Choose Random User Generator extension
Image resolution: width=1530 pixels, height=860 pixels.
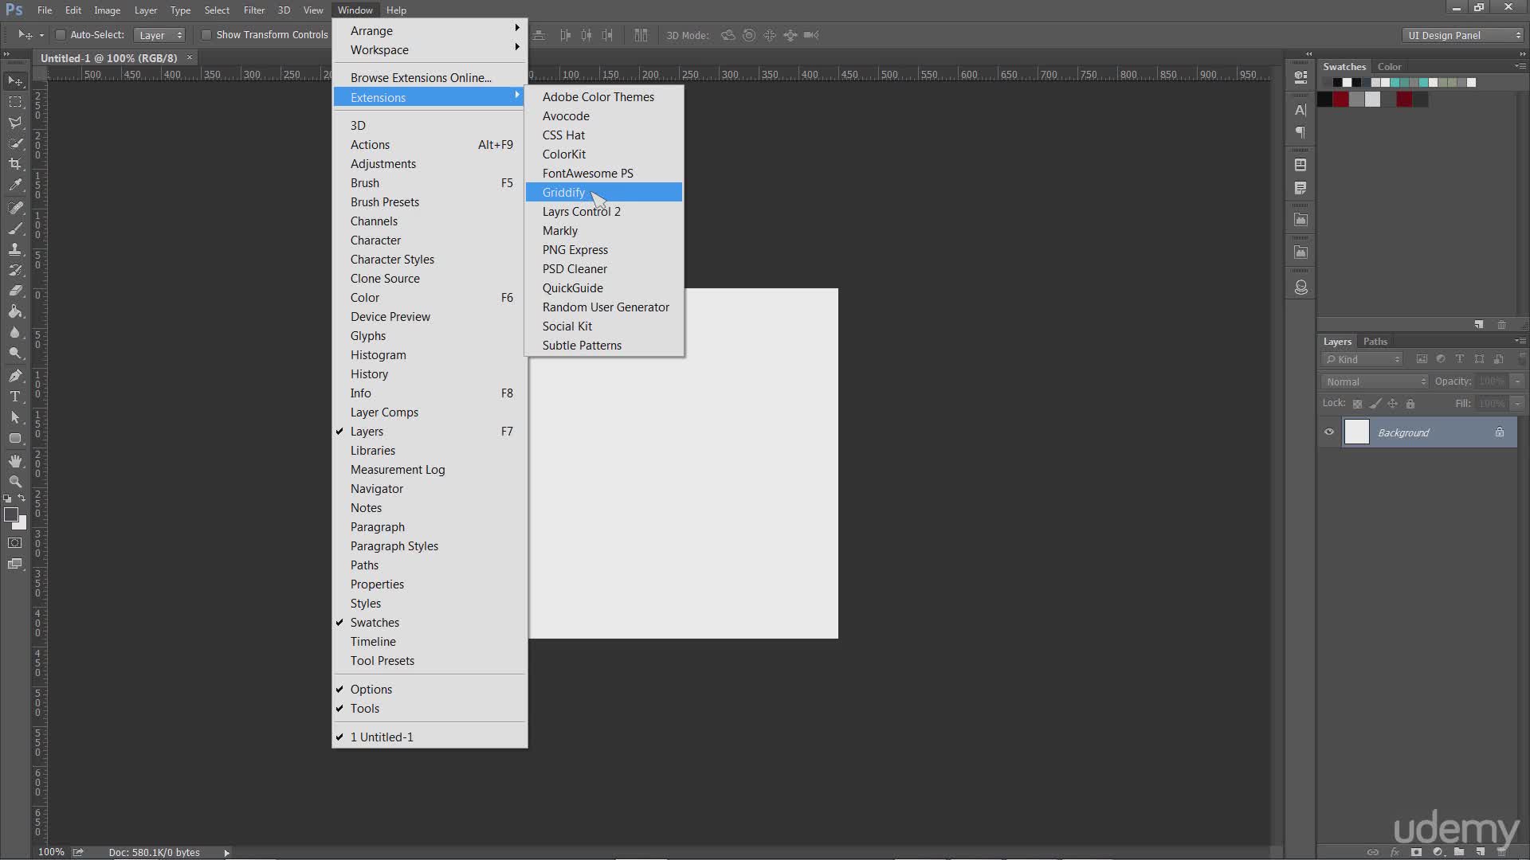click(x=603, y=307)
